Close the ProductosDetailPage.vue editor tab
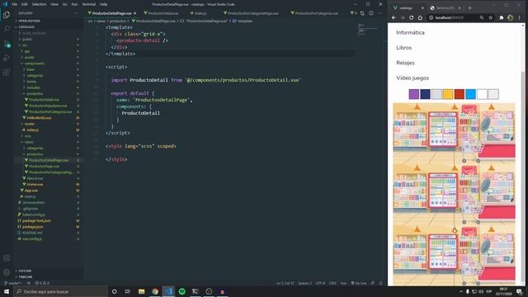This screenshot has width=528, height=297. [134, 13]
